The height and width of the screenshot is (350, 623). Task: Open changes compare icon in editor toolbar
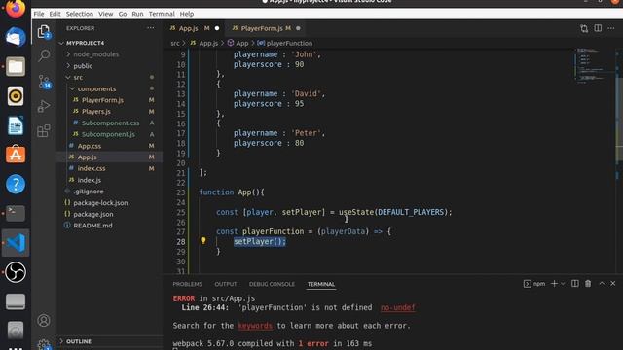coord(584,28)
